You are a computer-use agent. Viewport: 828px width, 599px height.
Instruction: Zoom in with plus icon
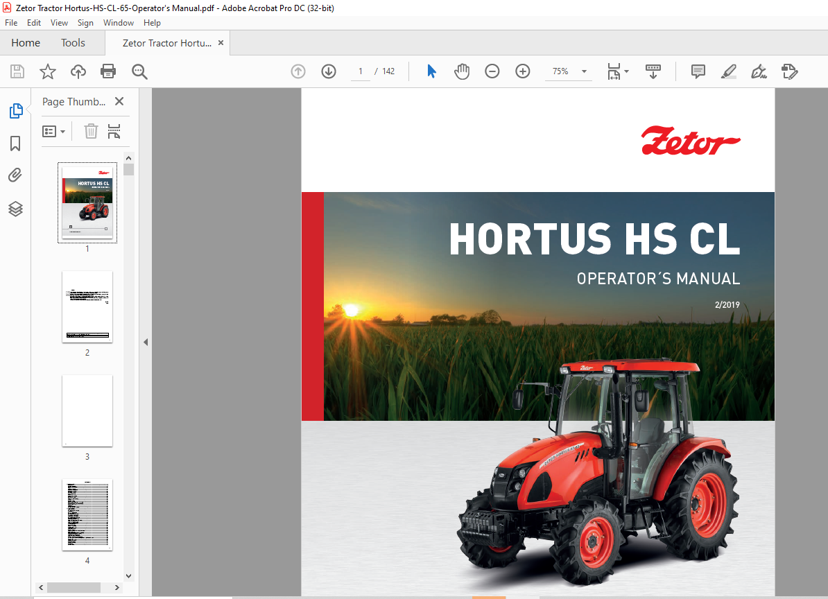coord(523,71)
